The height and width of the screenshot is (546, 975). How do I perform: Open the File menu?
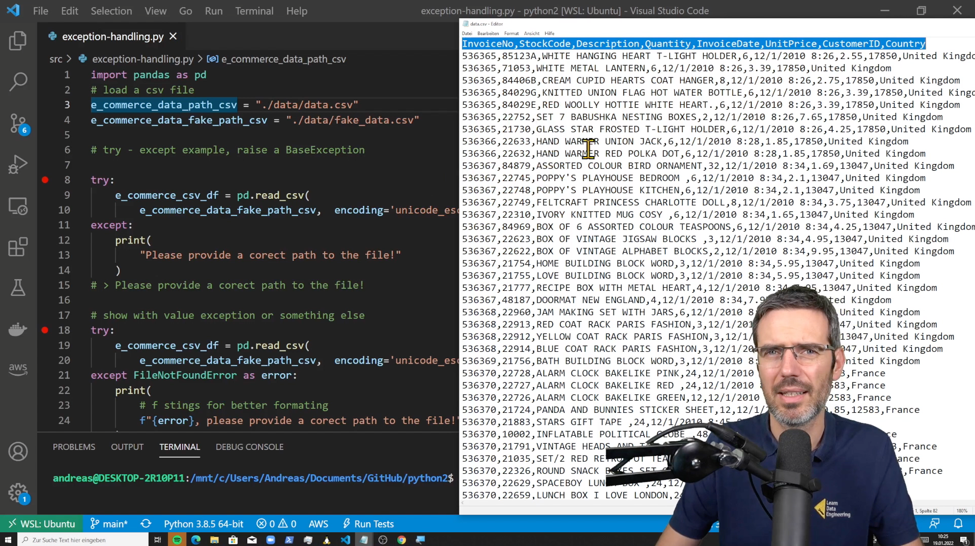[40, 11]
